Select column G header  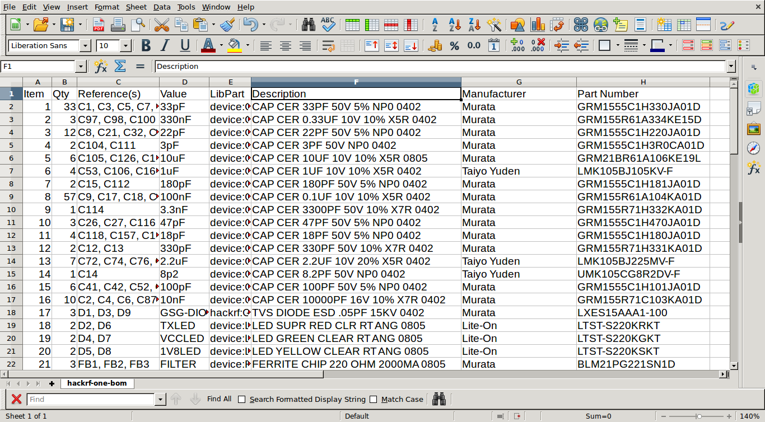tap(519, 82)
